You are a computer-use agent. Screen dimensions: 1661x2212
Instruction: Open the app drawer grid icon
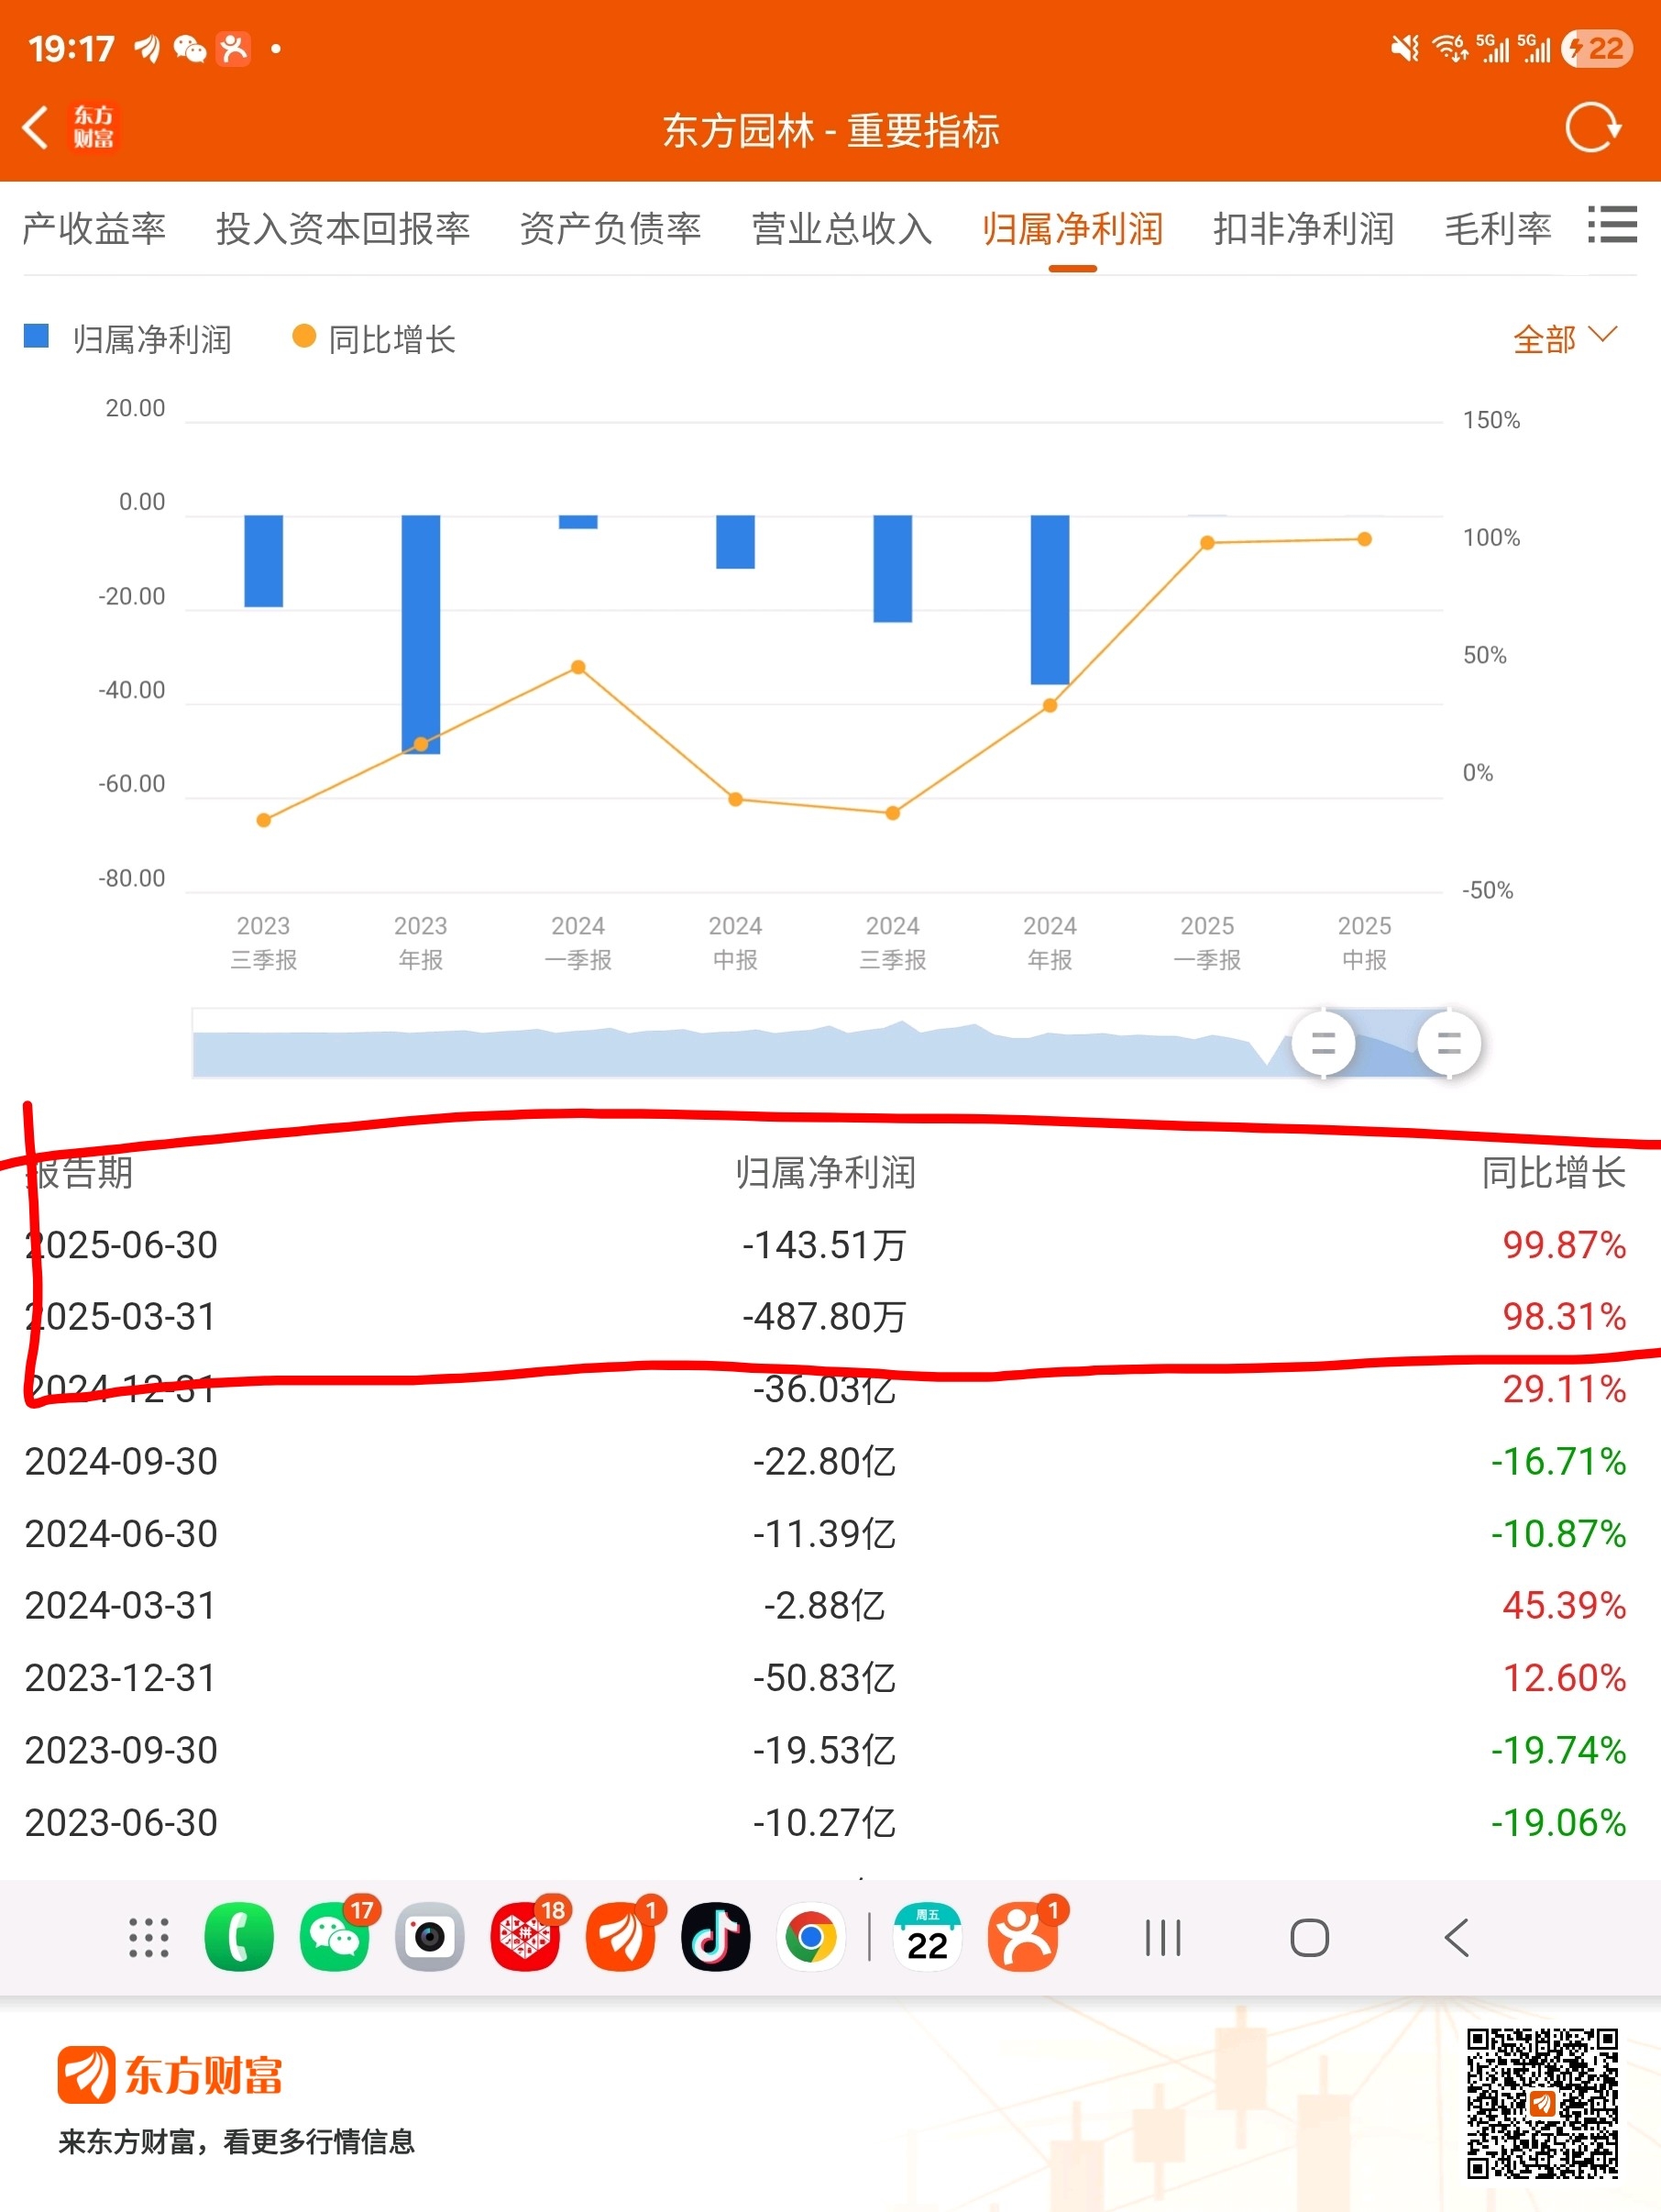click(148, 1938)
